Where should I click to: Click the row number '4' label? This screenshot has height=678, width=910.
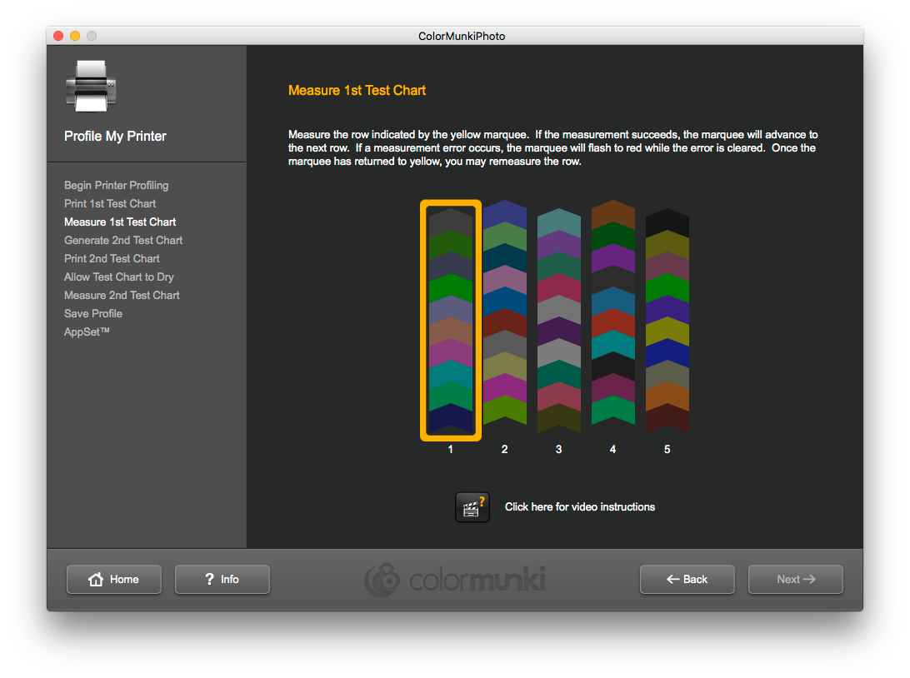pos(612,450)
